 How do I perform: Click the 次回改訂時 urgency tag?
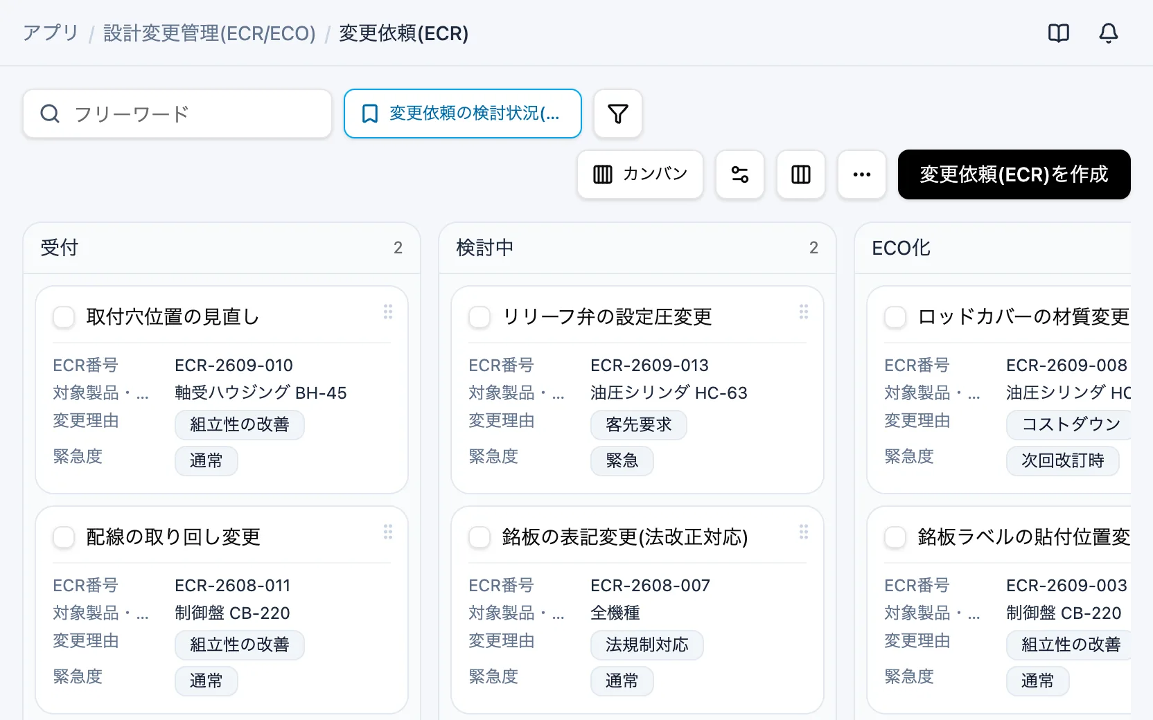tap(1063, 460)
